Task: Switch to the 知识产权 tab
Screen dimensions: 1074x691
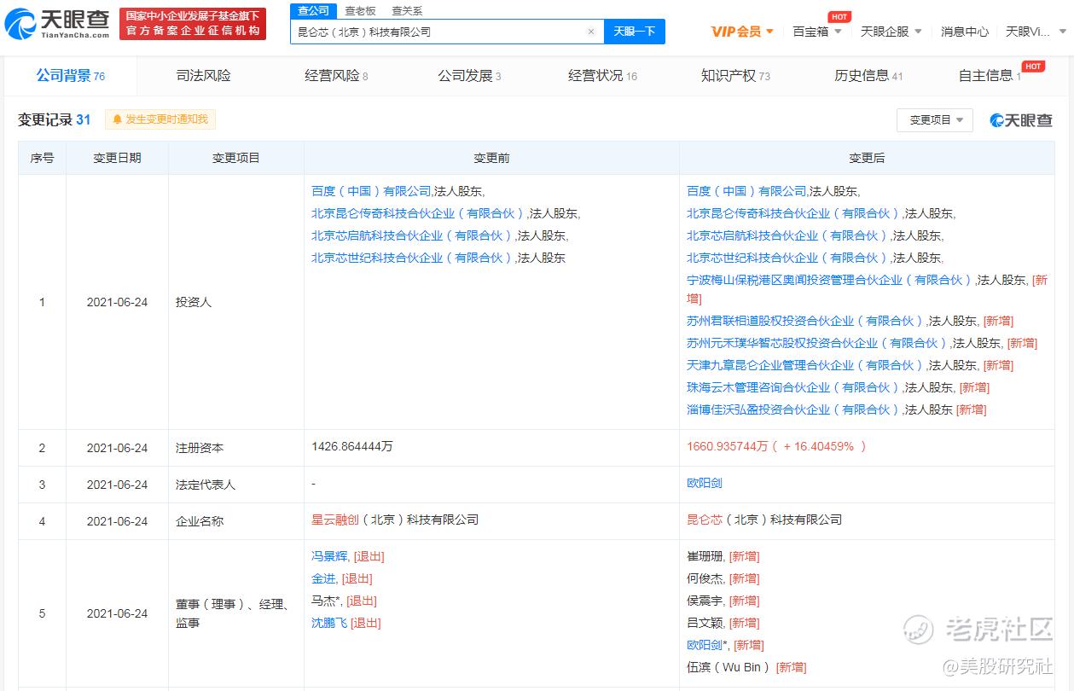Action: [735, 76]
